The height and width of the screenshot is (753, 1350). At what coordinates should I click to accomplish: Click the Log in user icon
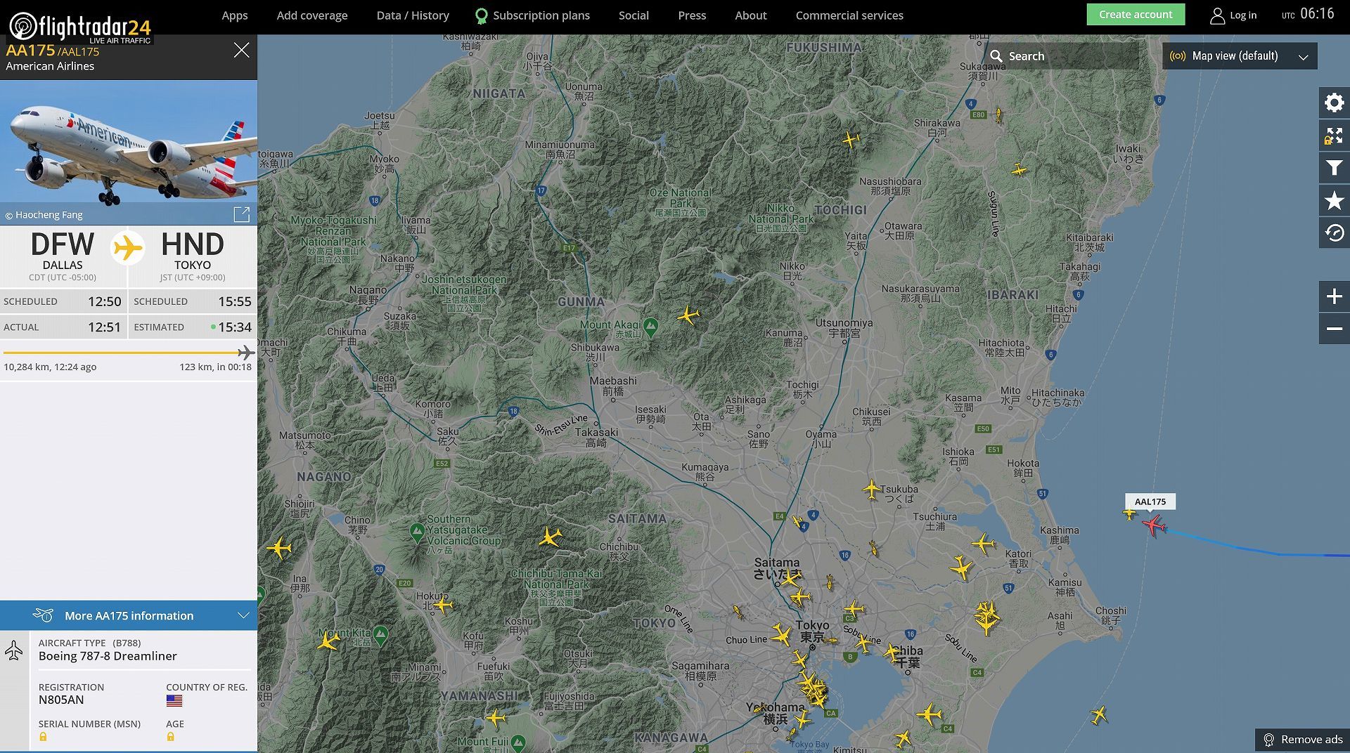[x=1217, y=15]
